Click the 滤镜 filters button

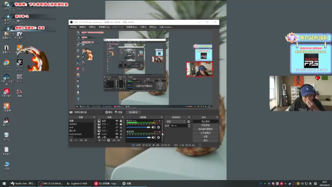pos(119,112)
